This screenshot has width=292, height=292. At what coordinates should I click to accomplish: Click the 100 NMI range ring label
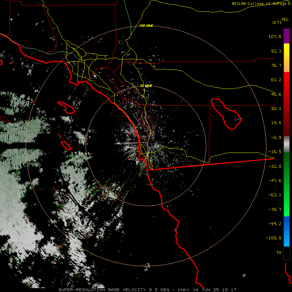click(146, 26)
